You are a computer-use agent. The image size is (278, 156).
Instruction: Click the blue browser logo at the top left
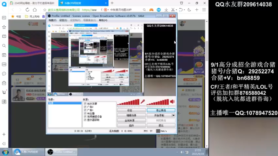[4, 4]
